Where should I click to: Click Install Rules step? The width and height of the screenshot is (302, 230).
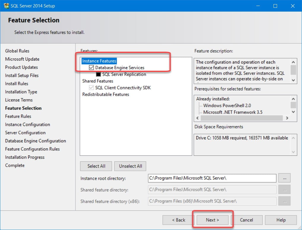[x=17, y=84]
